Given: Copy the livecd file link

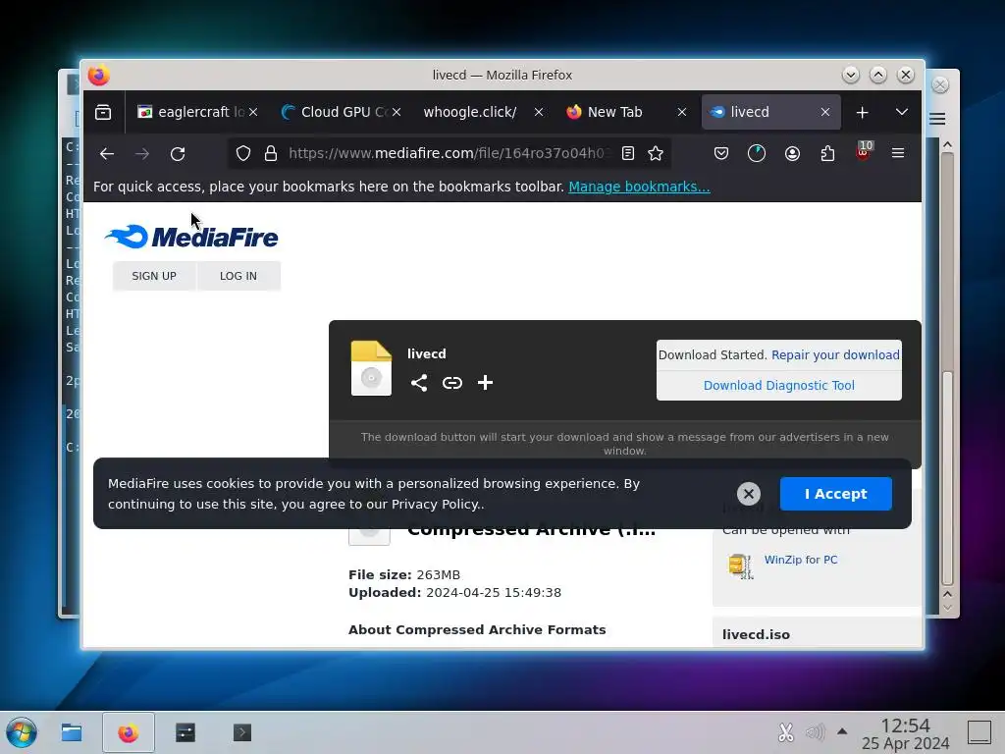Looking at the screenshot, I should pos(452,383).
